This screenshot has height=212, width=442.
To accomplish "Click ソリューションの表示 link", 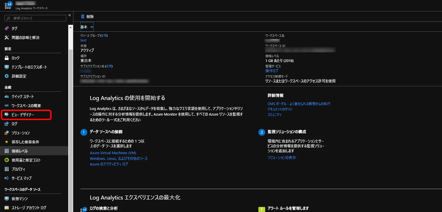I will click(x=282, y=158).
